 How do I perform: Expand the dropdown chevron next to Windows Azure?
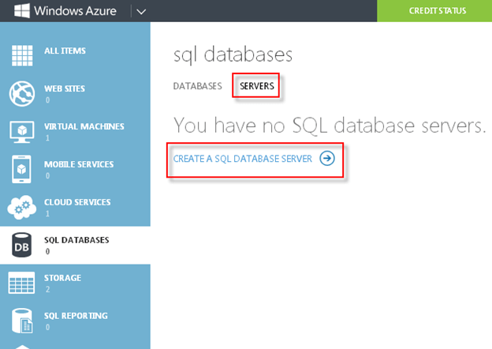(x=141, y=11)
